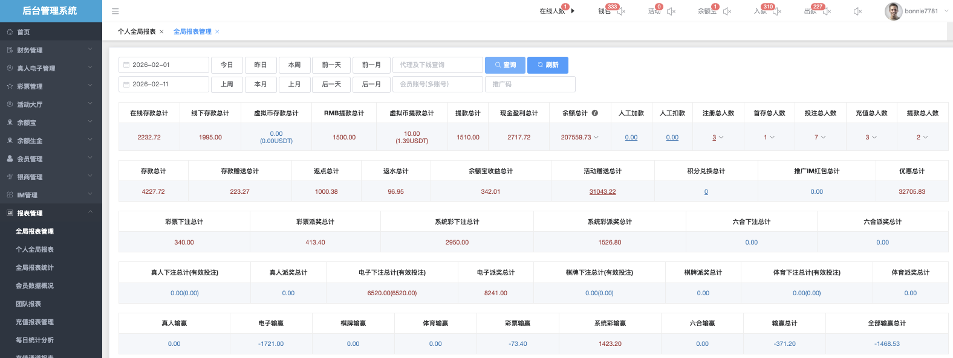Image resolution: width=953 pixels, height=358 pixels.
Task: Click the blue 查询 search button
Action: 505,65
